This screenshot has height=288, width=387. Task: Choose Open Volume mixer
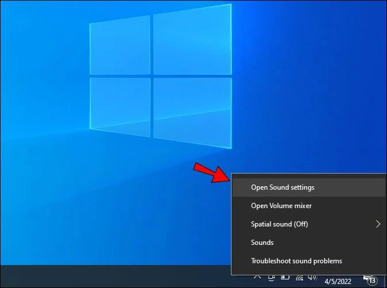coord(309,206)
